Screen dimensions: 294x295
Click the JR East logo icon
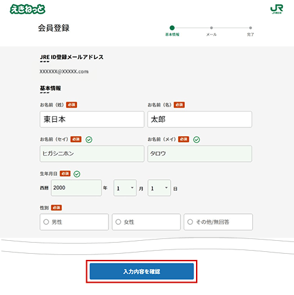pyautogui.click(x=277, y=9)
